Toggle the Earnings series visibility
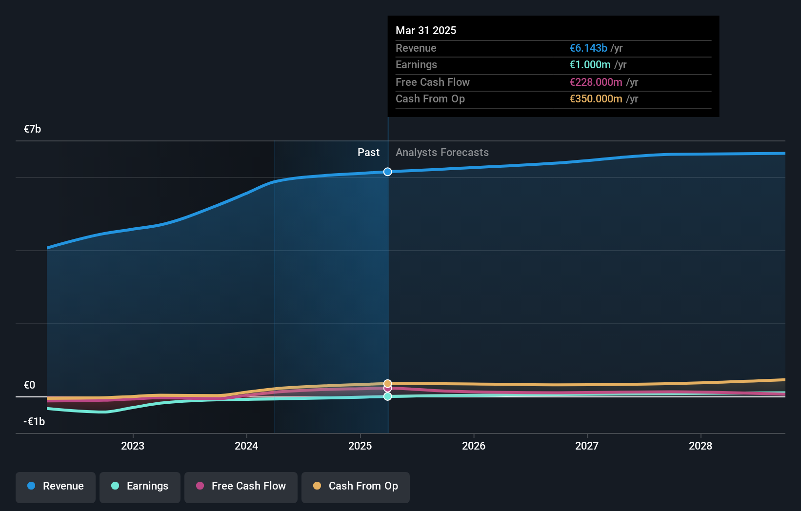801x511 pixels. coord(140,486)
